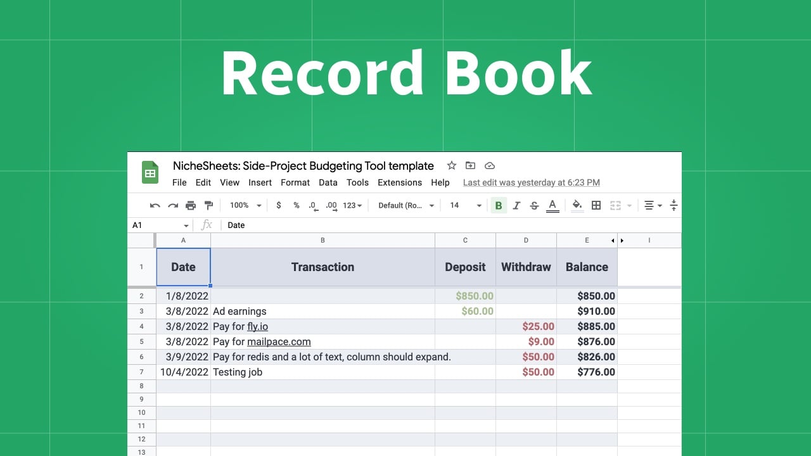
Task: Choose a text color
Action: point(552,205)
